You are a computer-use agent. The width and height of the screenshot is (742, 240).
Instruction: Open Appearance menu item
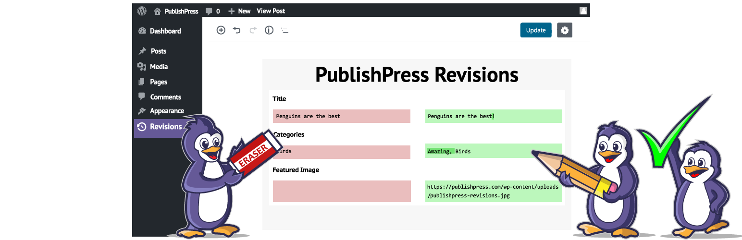167,111
